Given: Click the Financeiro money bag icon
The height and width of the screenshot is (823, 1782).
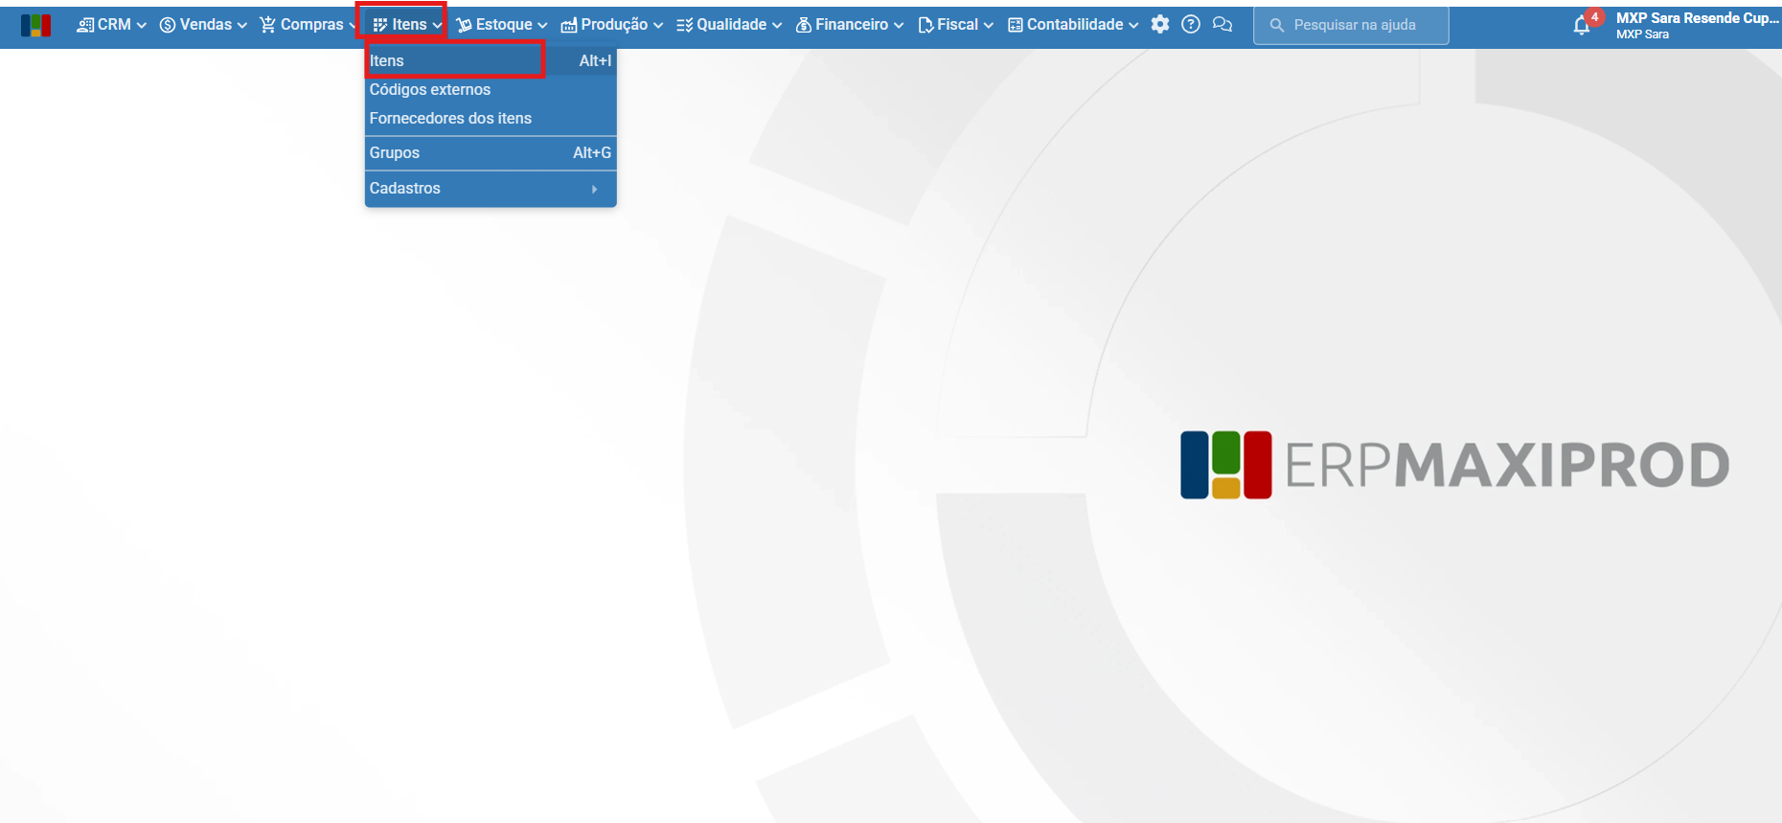Looking at the screenshot, I should point(804,25).
